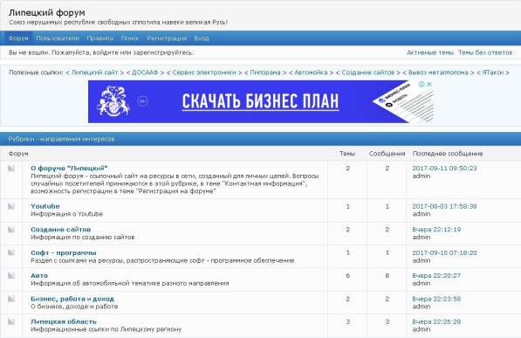Click the forum icon next to Создание сайтов

click(11, 230)
